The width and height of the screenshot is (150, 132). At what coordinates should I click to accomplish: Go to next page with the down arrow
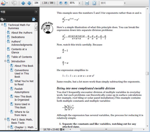coord(29,3)
